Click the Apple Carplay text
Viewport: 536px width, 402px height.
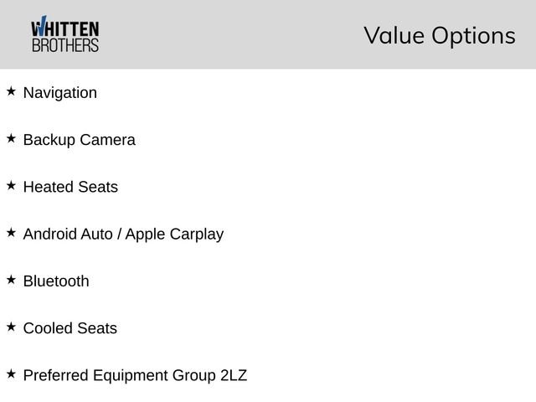pyautogui.click(x=174, y=234)
